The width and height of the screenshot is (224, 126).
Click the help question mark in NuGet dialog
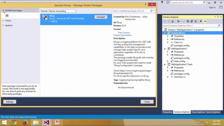tap(146, 5)
